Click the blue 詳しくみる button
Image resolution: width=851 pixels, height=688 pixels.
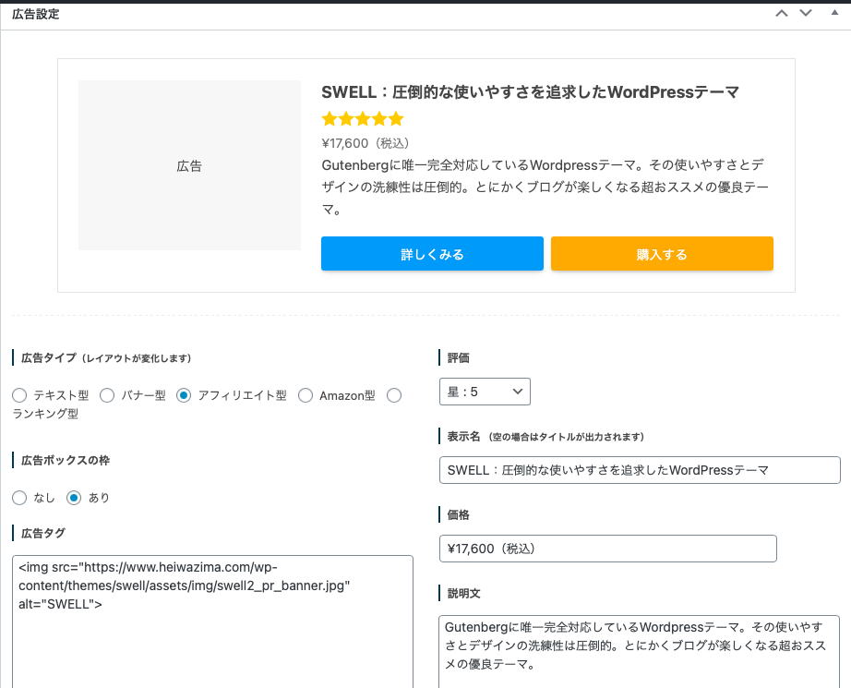tap(432, 254)
